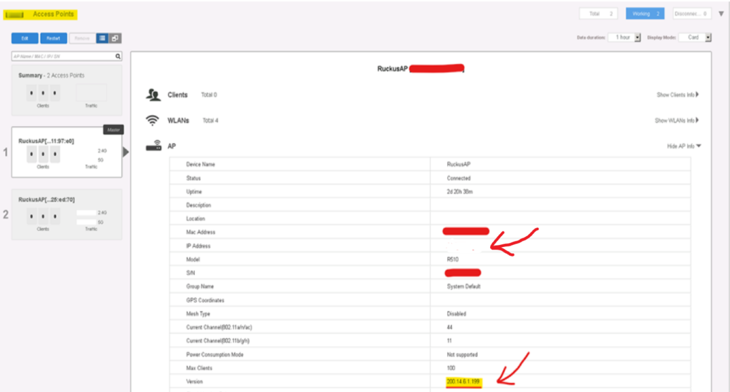Click the Master badge on first AP
This screenshot has width=730, height=392.
[113, 130]
